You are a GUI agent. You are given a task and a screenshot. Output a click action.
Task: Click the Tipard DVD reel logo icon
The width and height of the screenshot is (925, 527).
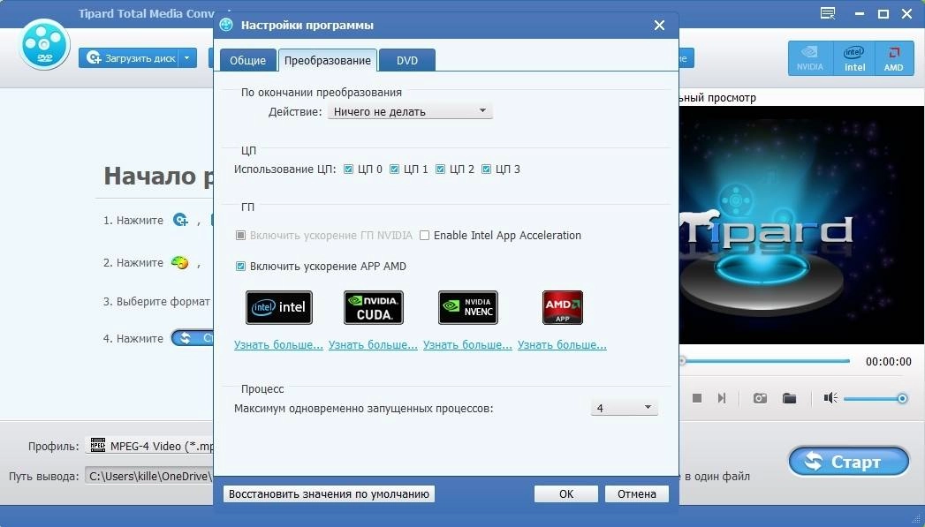tap(43, 44)
